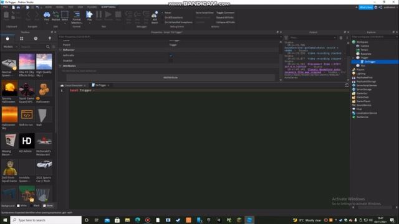Click the Replace tool in ribbon
This screenshot has height=224, width=399.
[55, 16]
